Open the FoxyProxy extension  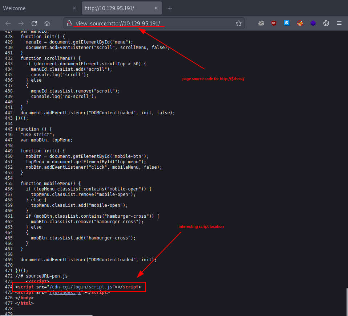point(300,23)
